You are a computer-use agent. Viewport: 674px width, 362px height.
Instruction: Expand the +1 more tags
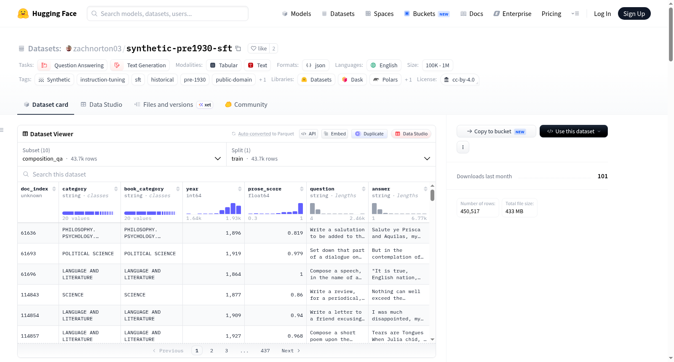coord(262,79)
